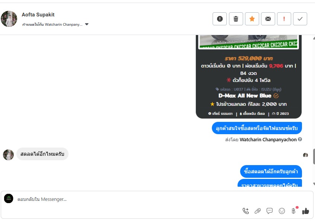The image size is (315, 221).
Task: Open the assigned-to Watcharin dropdown arrow
Action: [x=87, y=24]
